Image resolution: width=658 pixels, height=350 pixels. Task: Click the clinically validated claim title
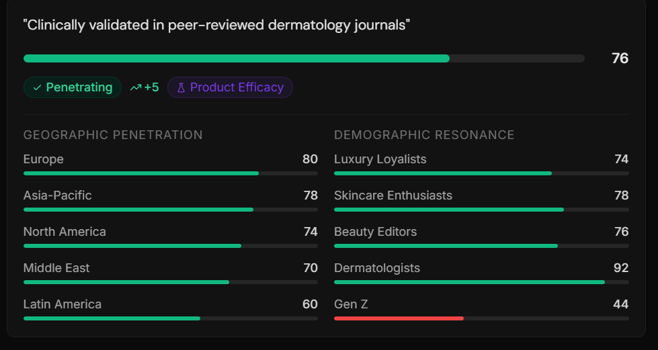point(216,26)
